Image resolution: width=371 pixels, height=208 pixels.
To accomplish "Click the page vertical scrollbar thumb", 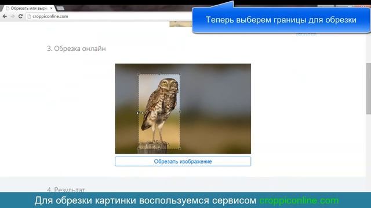I will point(369,88).
